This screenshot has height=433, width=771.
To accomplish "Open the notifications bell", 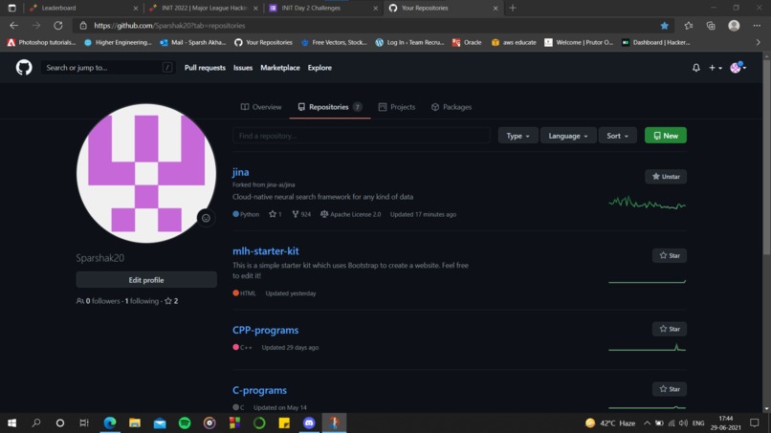I will click(x=695, y=68).
